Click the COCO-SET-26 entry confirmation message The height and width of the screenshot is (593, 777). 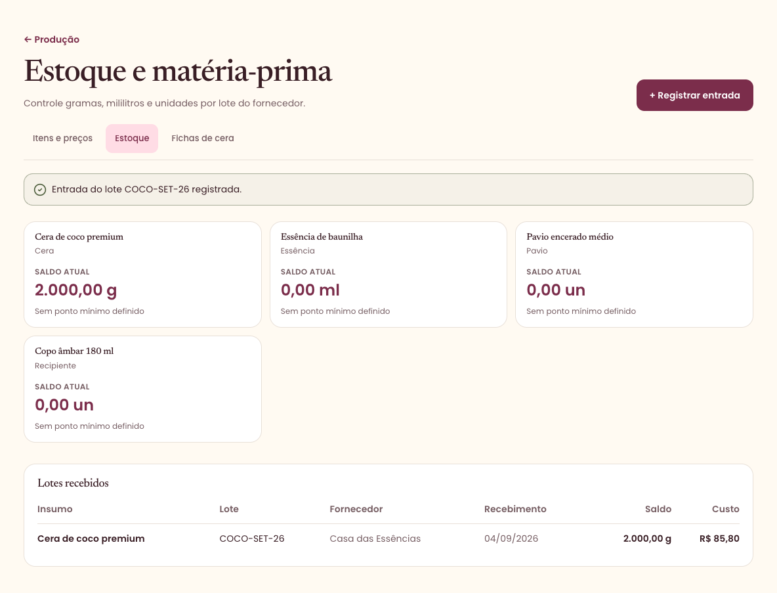pos(147,189)
